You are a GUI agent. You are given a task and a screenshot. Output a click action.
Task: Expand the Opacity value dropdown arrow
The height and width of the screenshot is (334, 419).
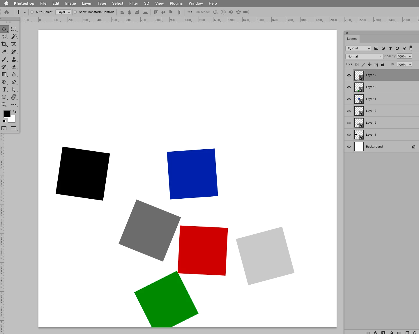[410, 56]
